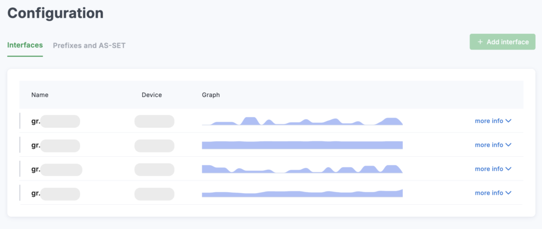
Task: Select the blurred device of the first interface
Action: pos(154,121)
